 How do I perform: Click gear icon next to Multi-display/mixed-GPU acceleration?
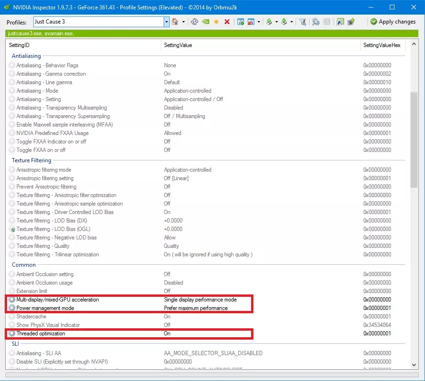[x=12, y=300]
